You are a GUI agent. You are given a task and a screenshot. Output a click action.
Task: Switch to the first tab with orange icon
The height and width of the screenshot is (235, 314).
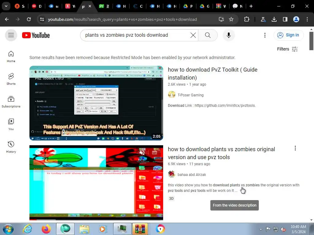[x=20, y=6]
